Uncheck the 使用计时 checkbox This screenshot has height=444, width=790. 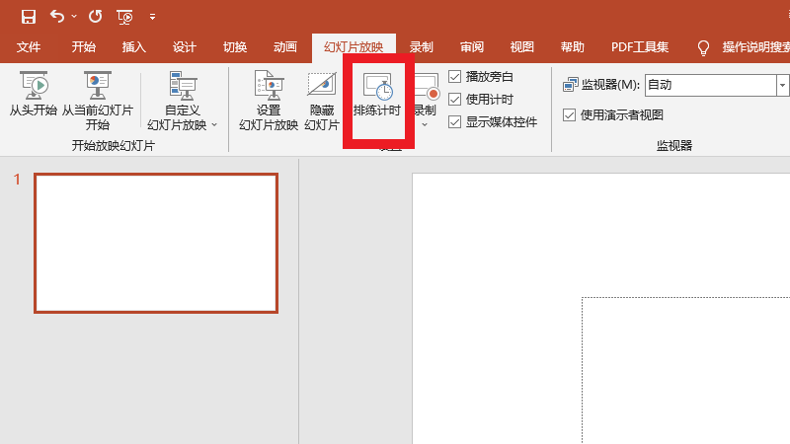tap(455, 99)
